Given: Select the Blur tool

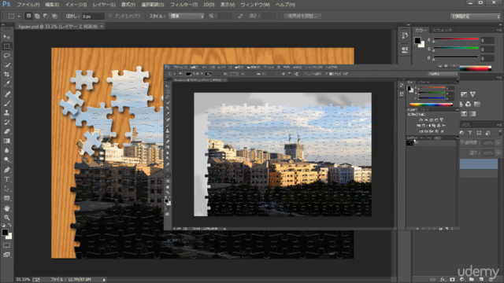Looking at the screenshot, I should click(7, 150).
